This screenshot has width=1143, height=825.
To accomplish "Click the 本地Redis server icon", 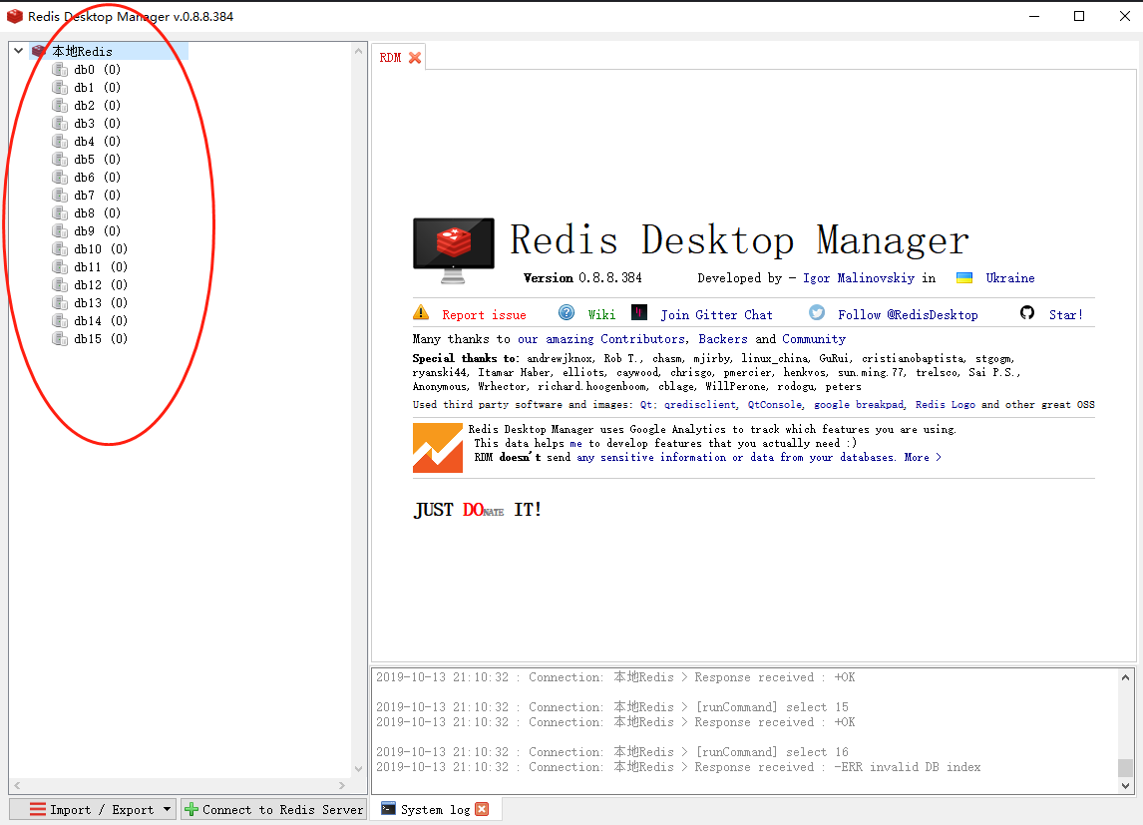I will [39, 51].
